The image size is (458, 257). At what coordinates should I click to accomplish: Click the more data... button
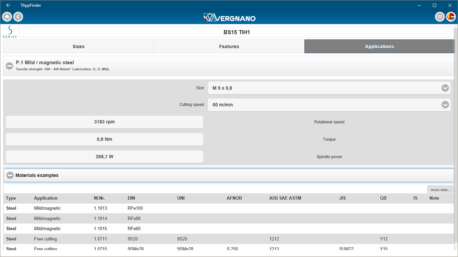(440, 189)
